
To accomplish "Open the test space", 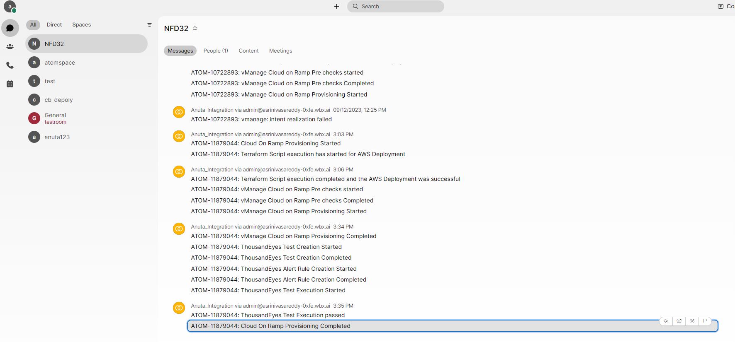I will (86, 81).
